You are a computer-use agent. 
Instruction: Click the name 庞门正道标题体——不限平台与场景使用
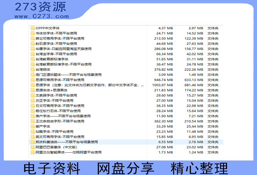(x=68, y=75)
